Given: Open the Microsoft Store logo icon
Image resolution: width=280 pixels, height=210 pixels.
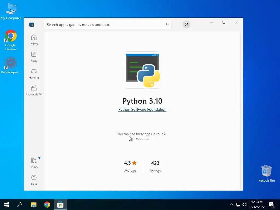Looking at the screenshot, I should pyautogui.click(x=32, y=24).
